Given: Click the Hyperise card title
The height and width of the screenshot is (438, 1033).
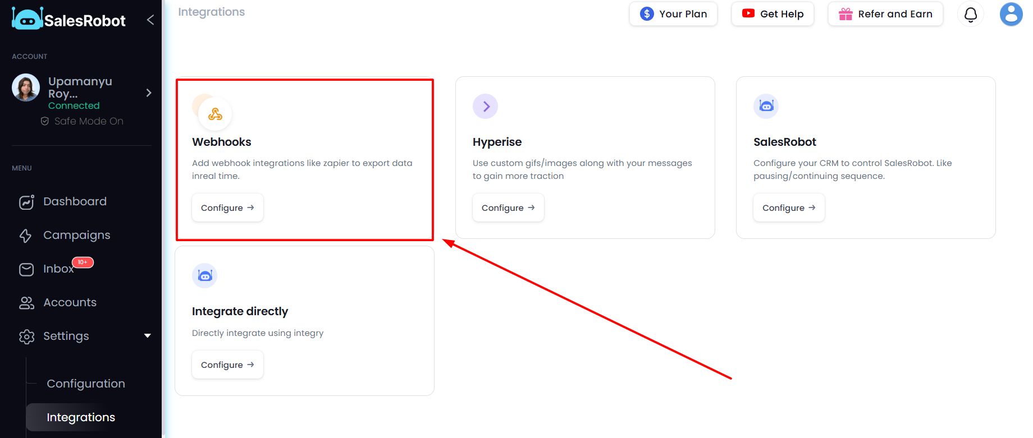Looking at the screenshot, I should (497, 142).
